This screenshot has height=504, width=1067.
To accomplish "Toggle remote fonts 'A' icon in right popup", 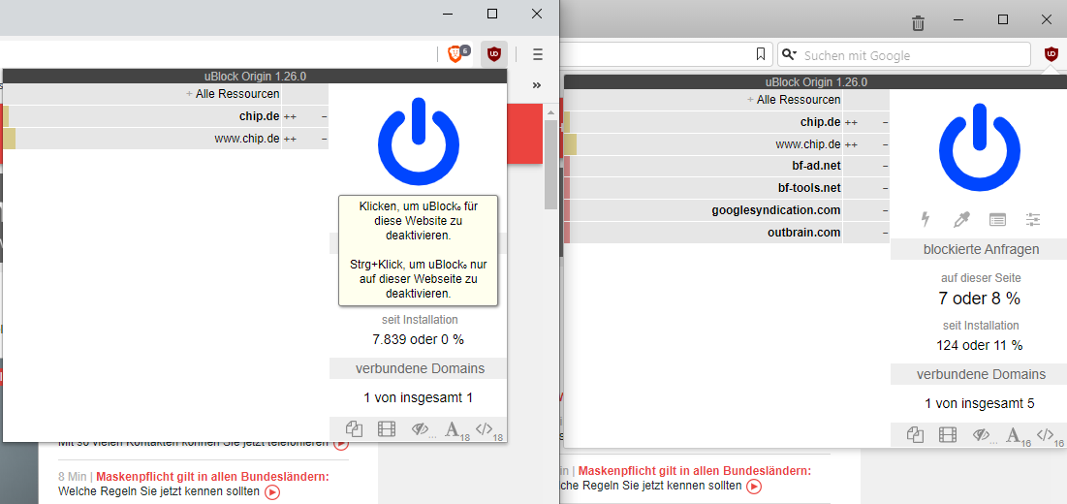I will (1014, 434).
